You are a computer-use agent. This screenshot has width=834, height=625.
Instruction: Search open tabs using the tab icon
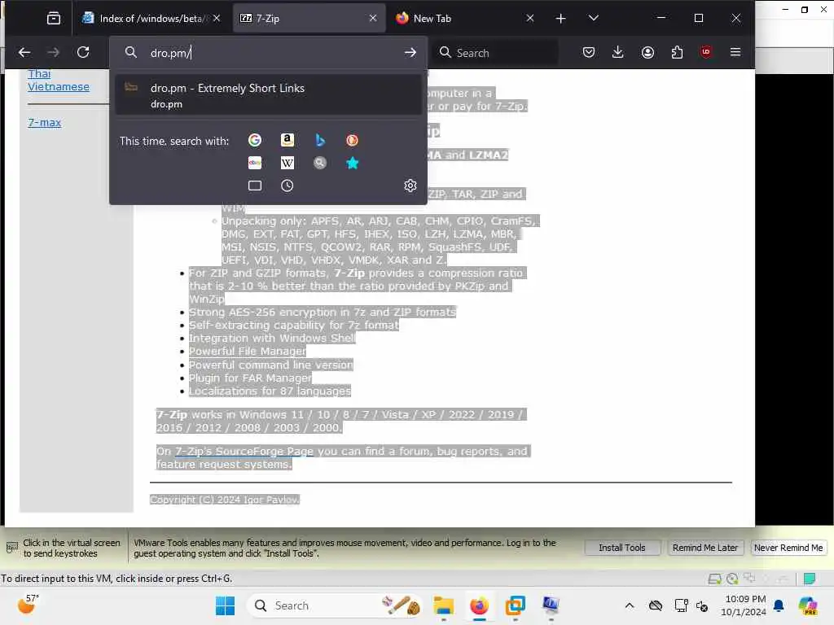pyautogui.click(x=255, y=186)
